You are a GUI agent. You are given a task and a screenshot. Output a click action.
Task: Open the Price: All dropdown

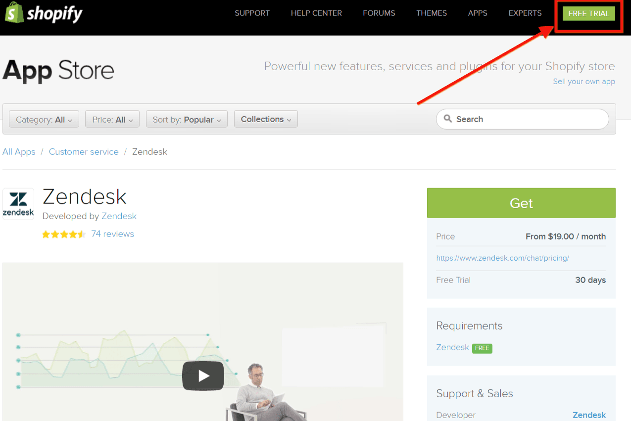tap(112, 119)
